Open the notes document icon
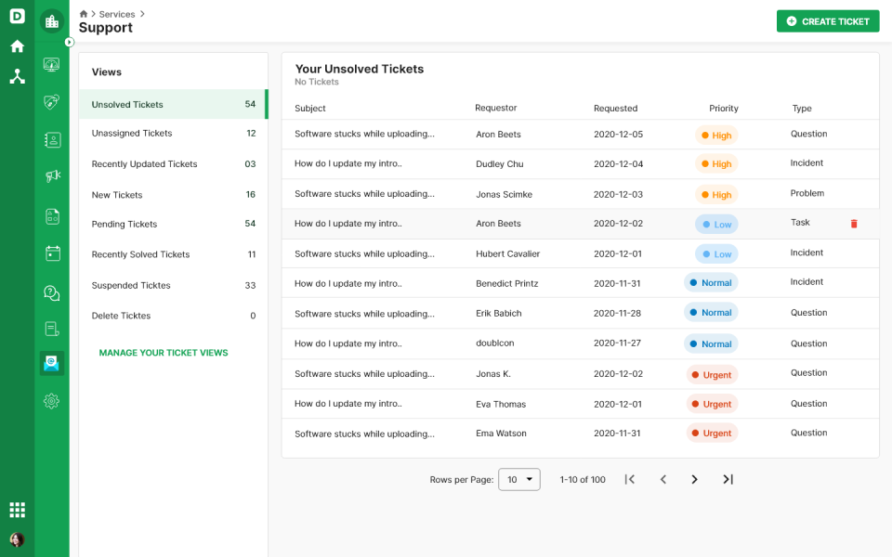 52,329
